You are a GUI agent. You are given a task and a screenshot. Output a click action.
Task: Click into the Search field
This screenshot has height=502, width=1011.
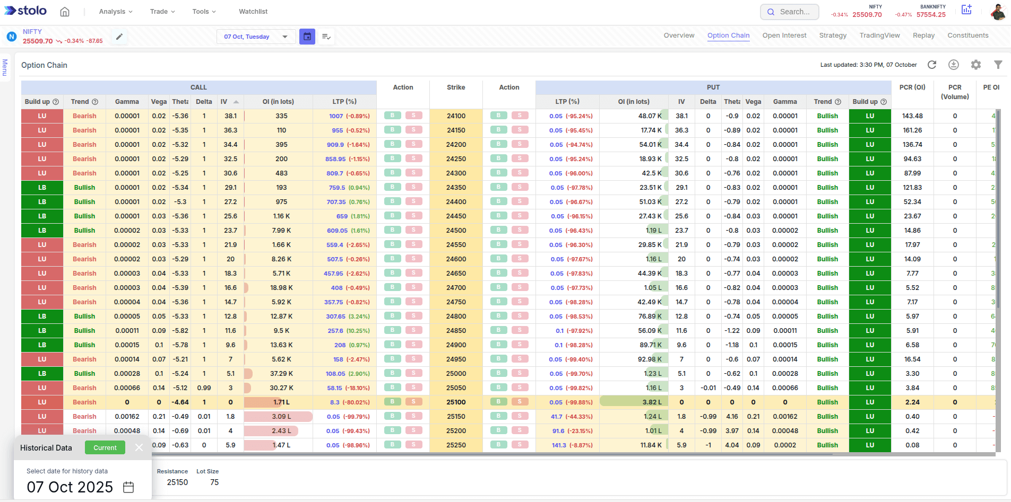[790, 12]
